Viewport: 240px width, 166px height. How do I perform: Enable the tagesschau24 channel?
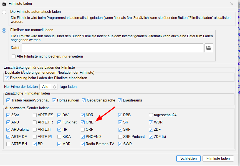pyautogui.click(x=151, y=115)
